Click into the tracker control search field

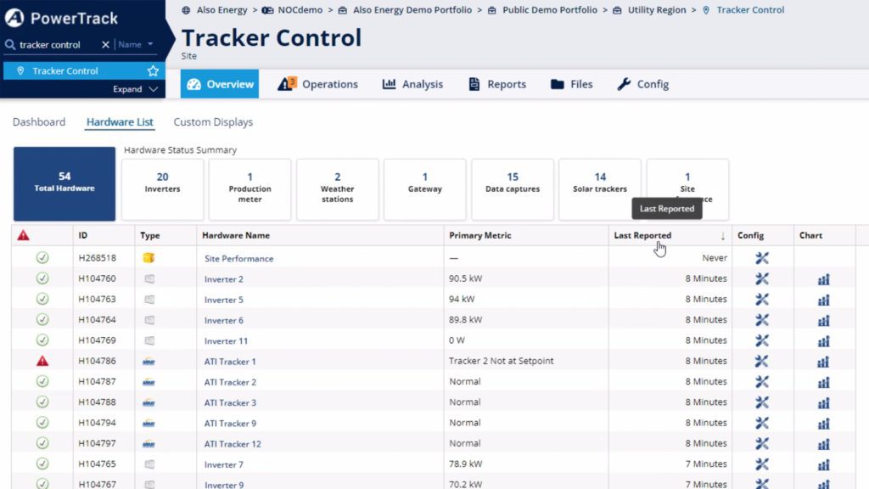[55, 44]
